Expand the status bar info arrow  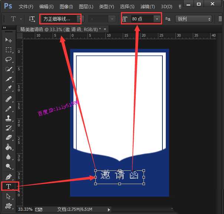109,210
